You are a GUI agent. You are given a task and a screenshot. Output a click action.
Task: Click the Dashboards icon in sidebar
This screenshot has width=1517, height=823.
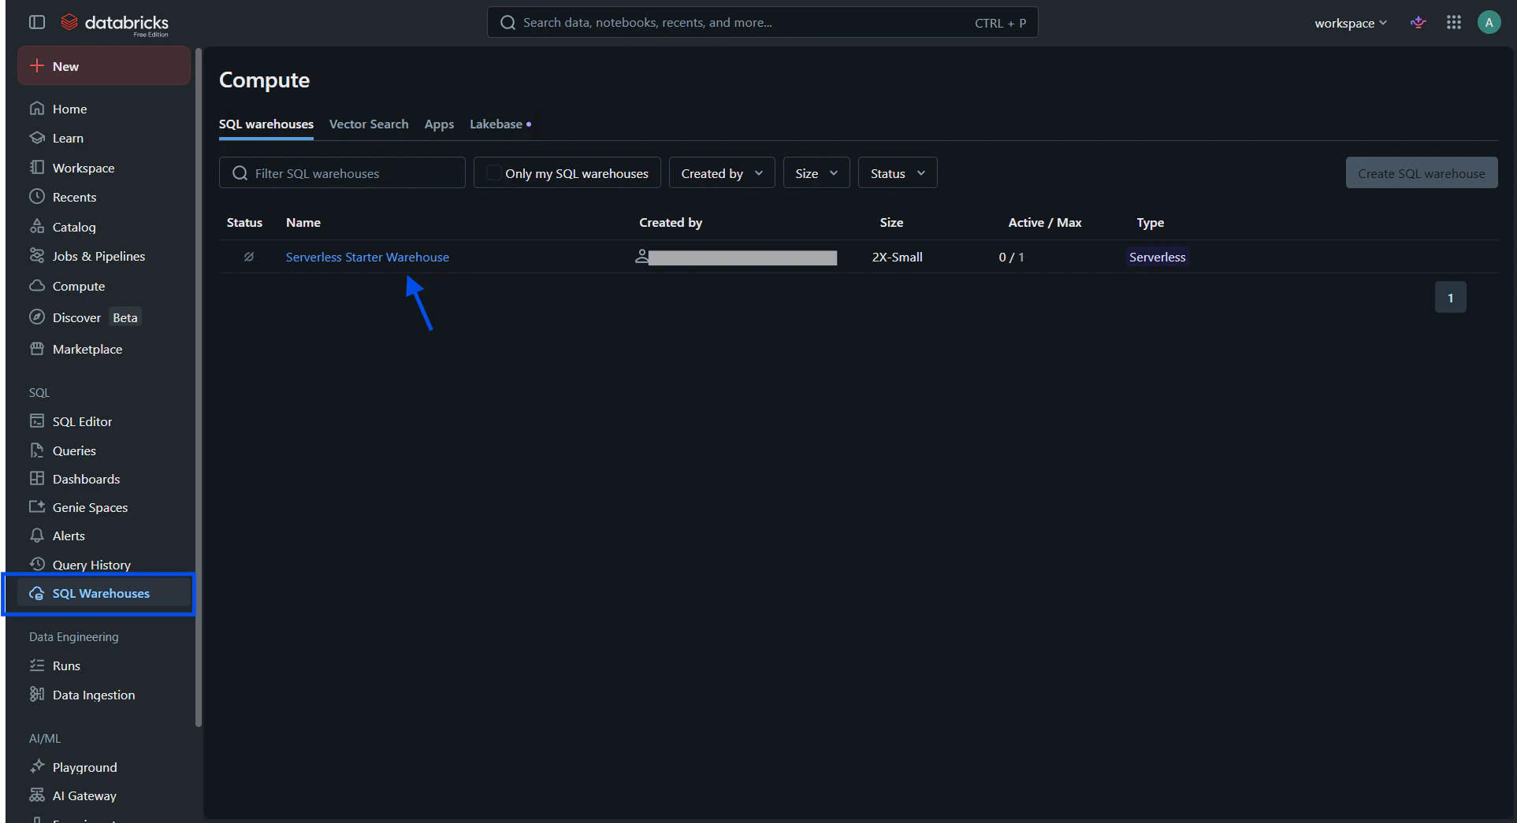37,478
